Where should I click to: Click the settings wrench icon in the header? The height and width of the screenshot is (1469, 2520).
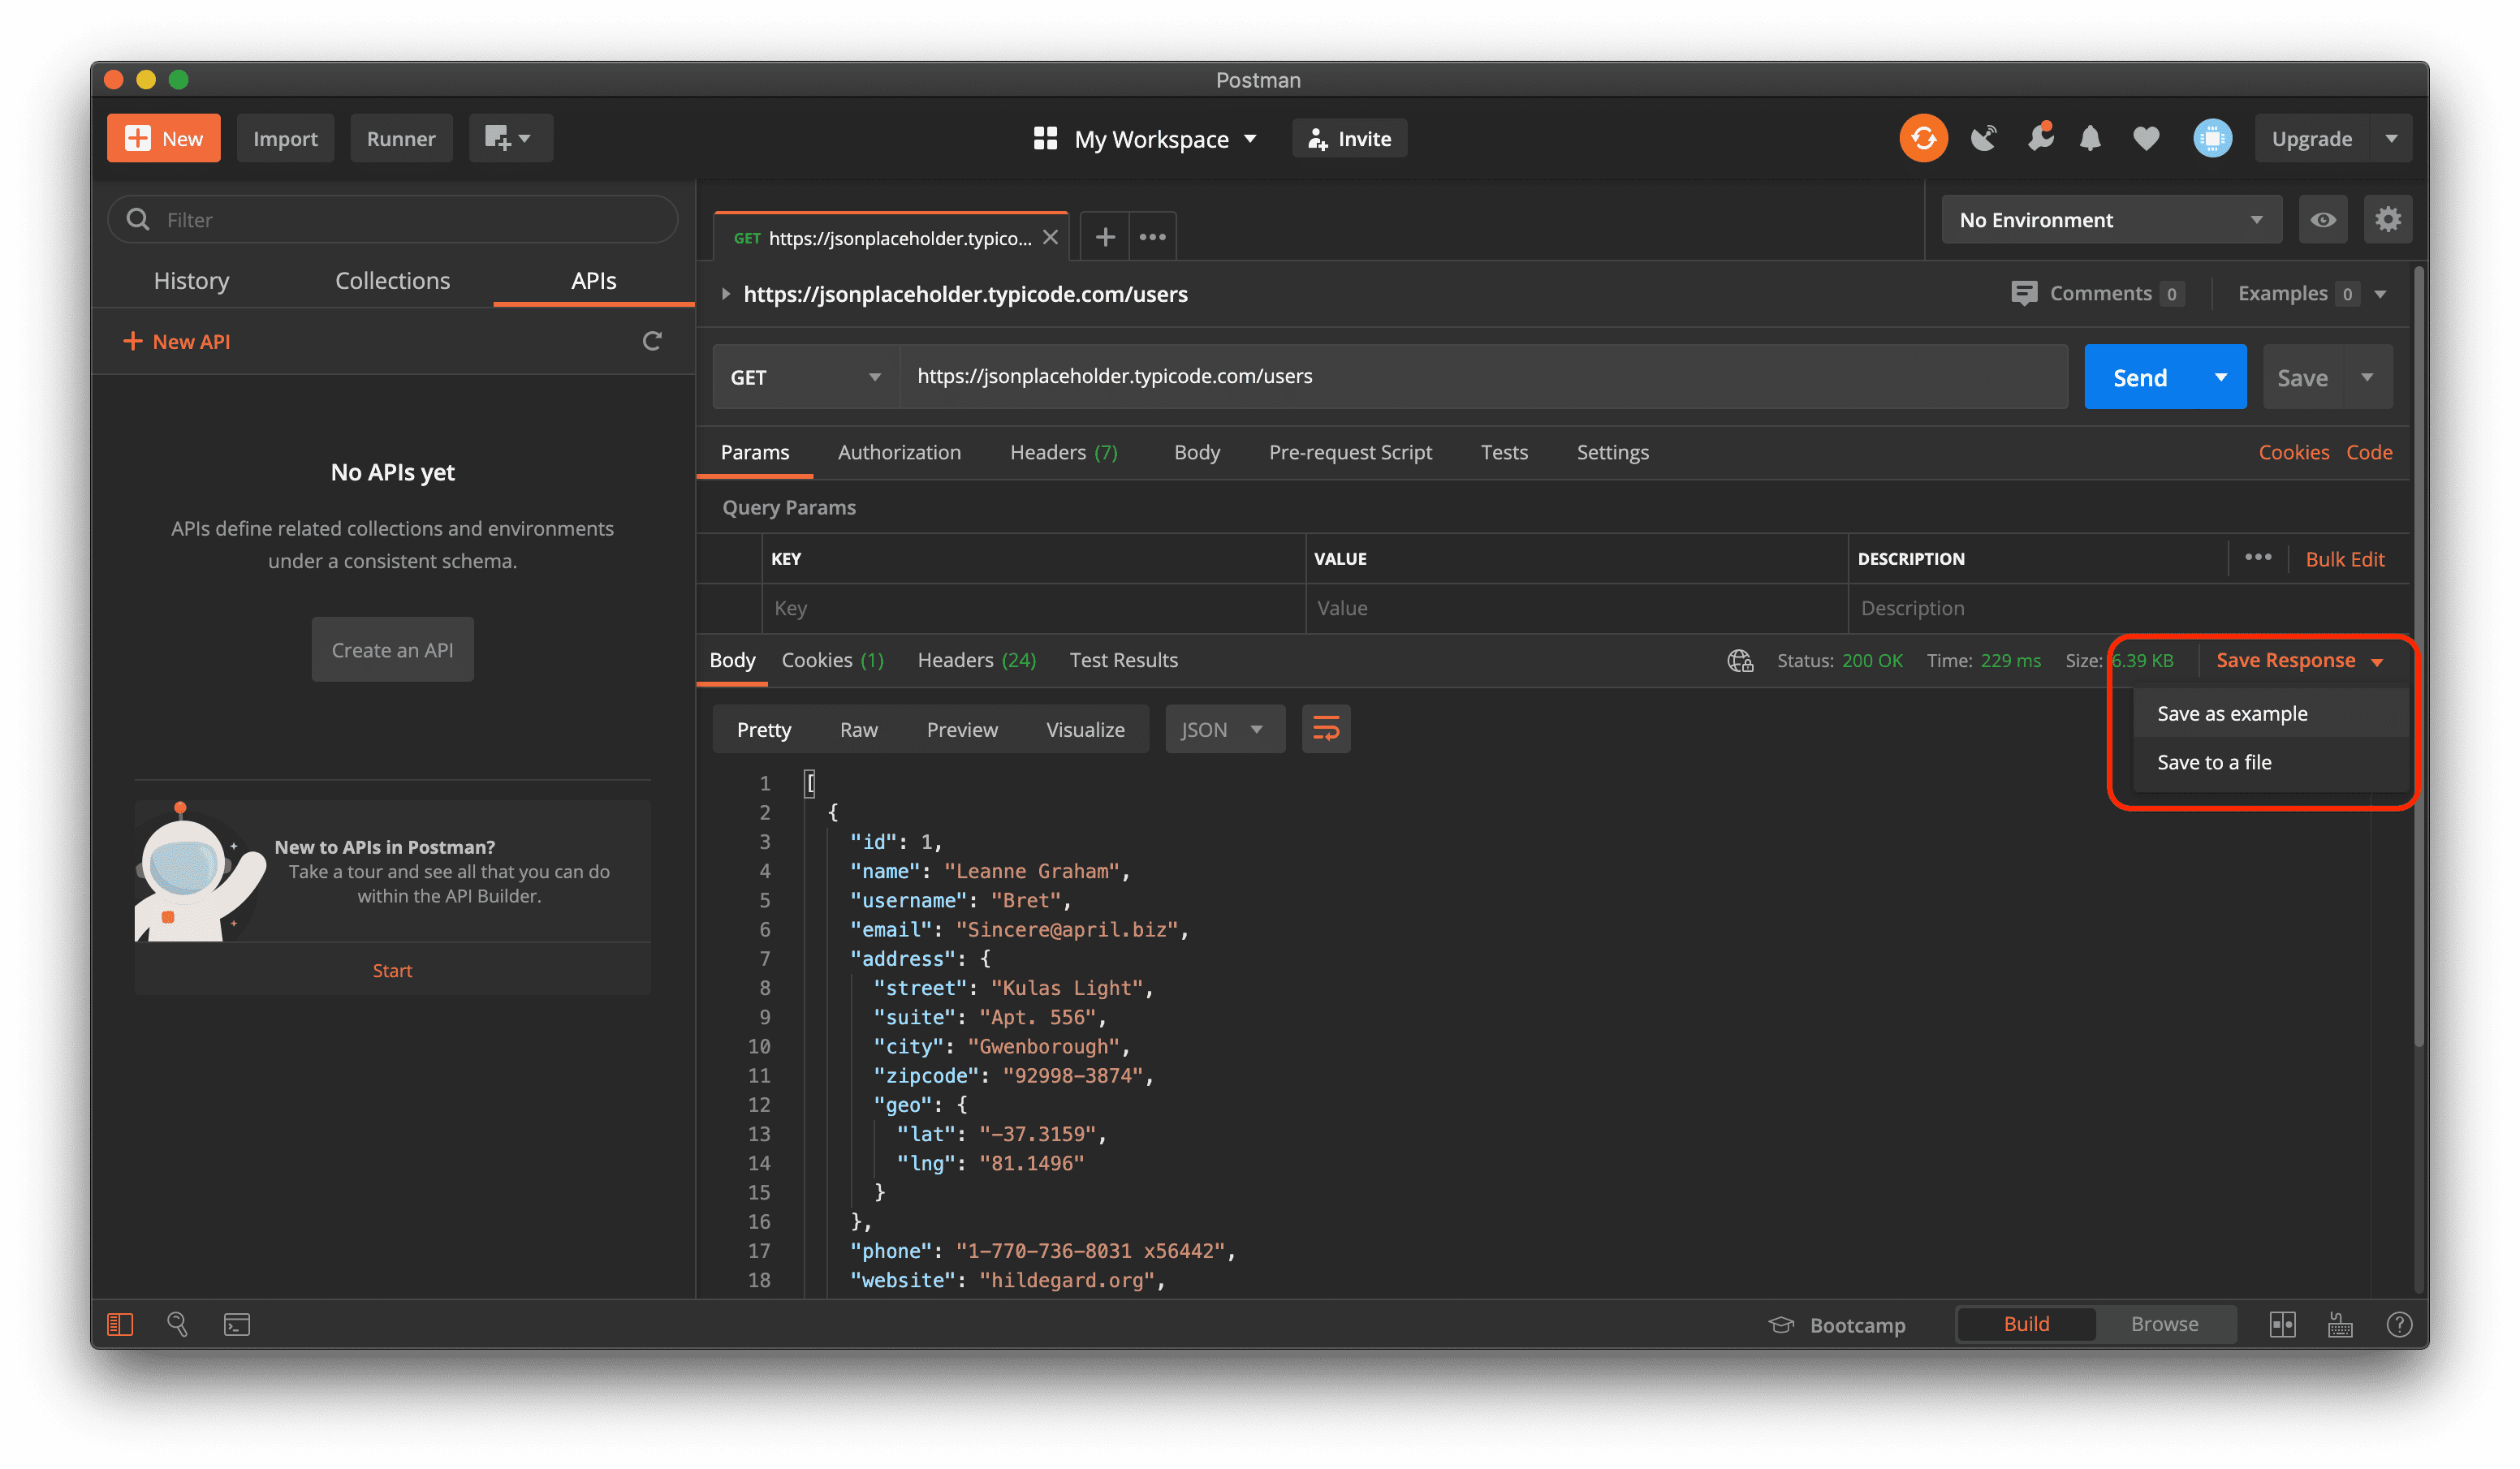point(2039,139)
